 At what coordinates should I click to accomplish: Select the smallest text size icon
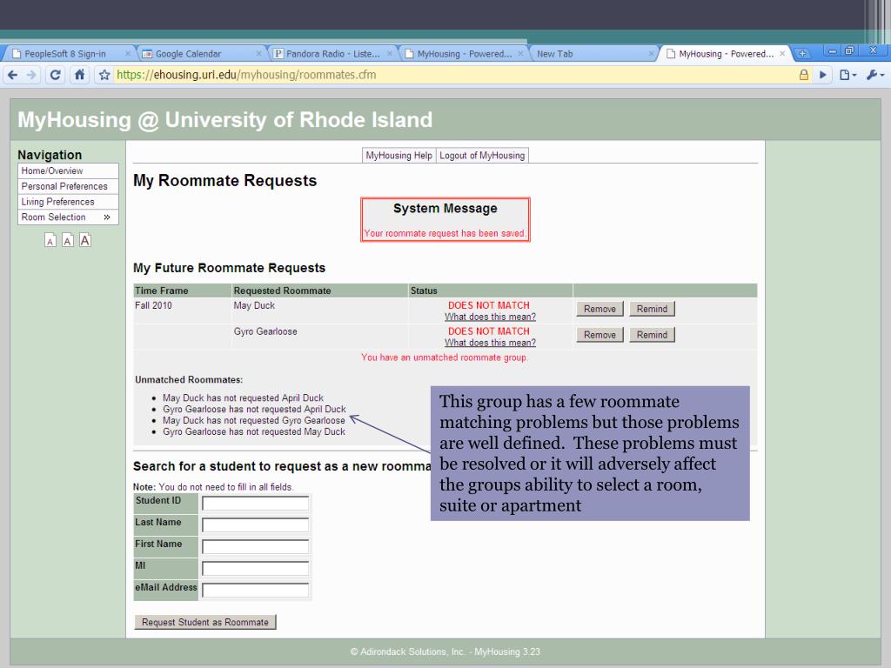coord(50,240)
